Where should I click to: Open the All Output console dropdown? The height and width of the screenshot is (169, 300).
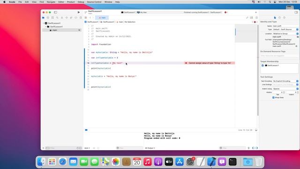(x=150, y=148)
